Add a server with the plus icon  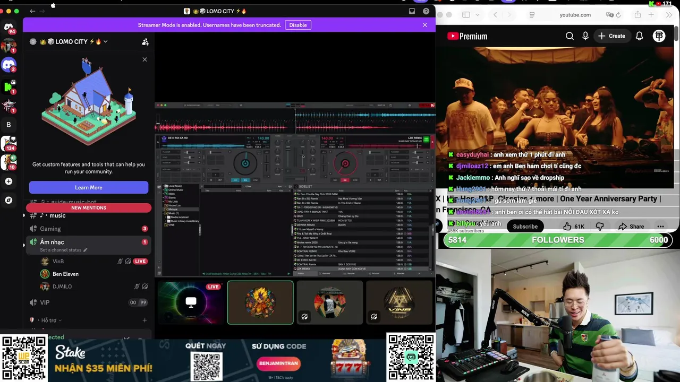[8, 181]
